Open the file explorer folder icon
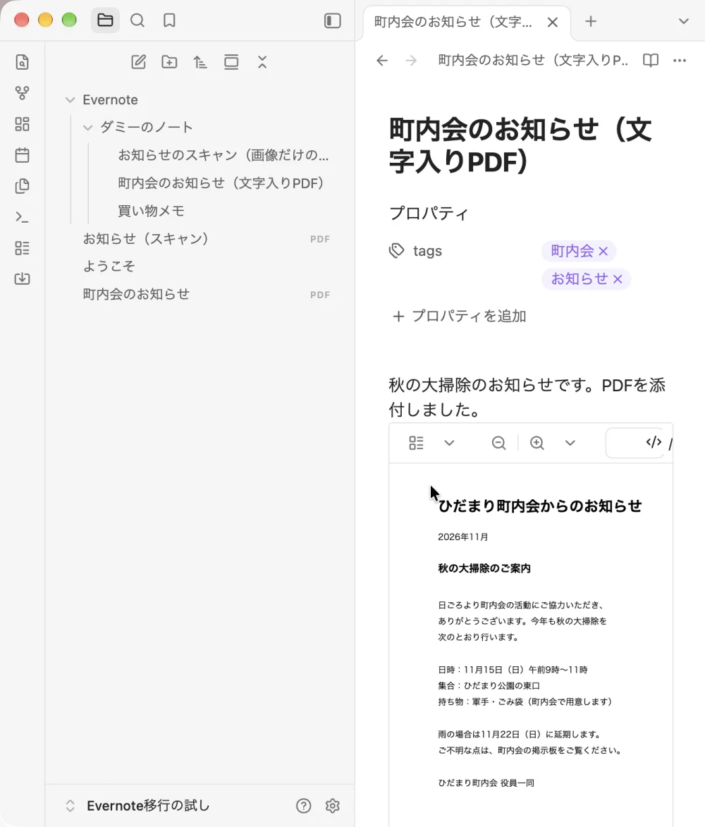 pyautogui.click(x=105, y=20)
